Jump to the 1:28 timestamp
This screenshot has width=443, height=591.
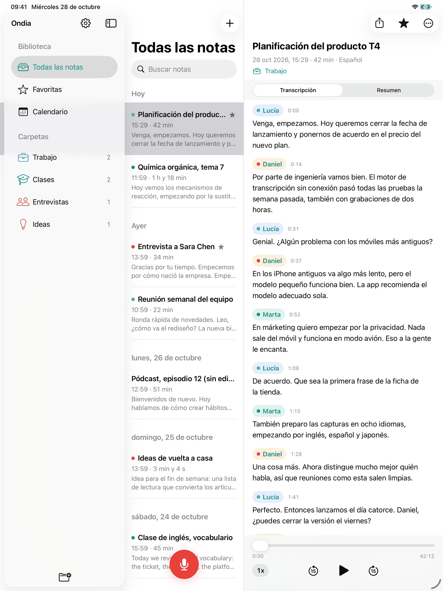[296, 454]
